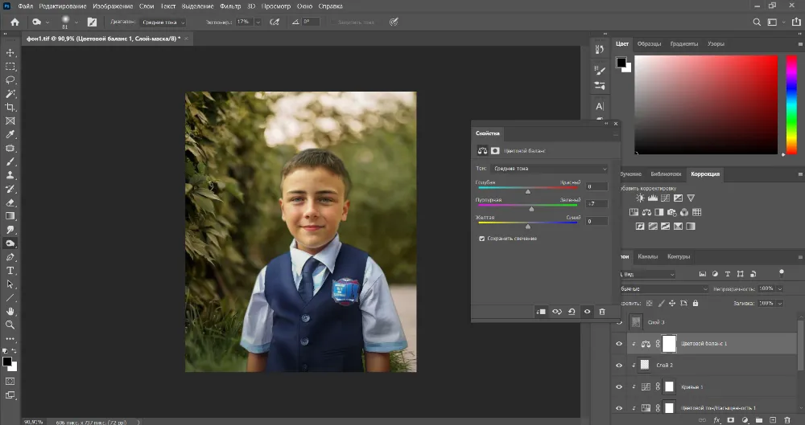The width and height of the screenshot is (805, 425).
Task: Click the clip-to-layer icon in Properties
Action: coord(541,312)
